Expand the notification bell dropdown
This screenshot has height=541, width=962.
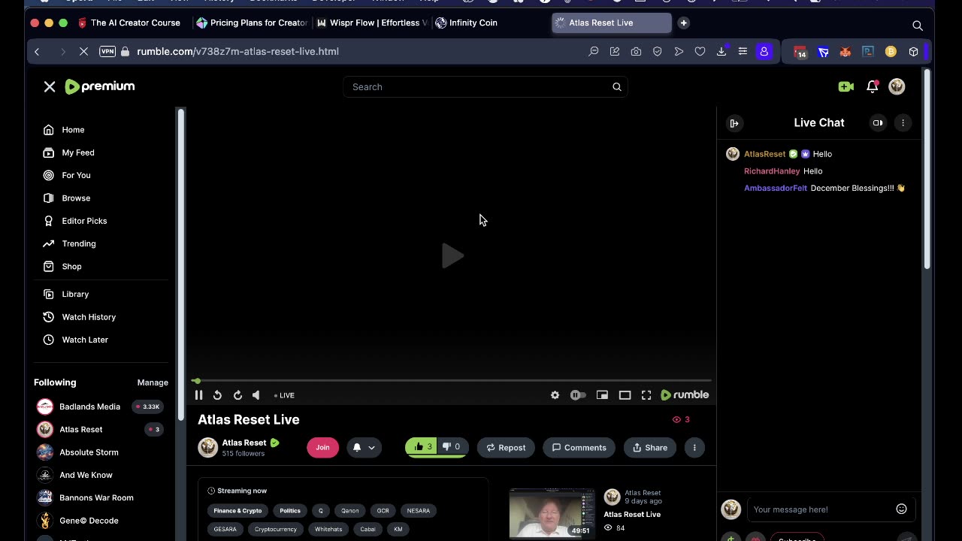coord(364,447)
